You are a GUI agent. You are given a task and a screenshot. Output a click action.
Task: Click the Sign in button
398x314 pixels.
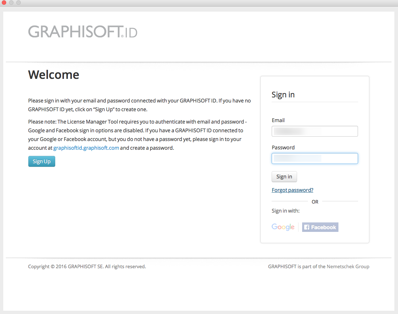(x=284, y=177)
